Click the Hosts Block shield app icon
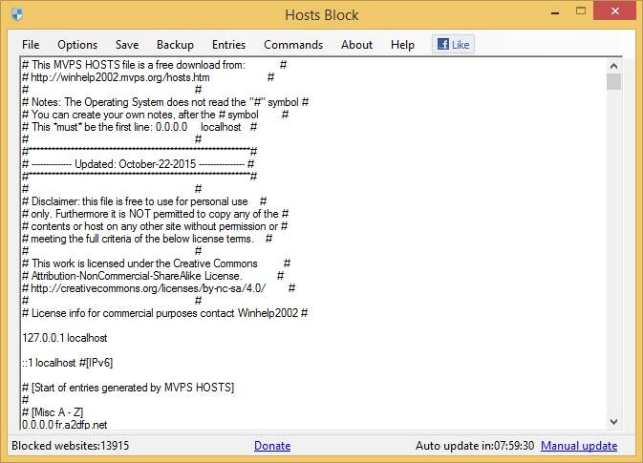The height and width of the screenshot is (463, 643). (17, 14)
